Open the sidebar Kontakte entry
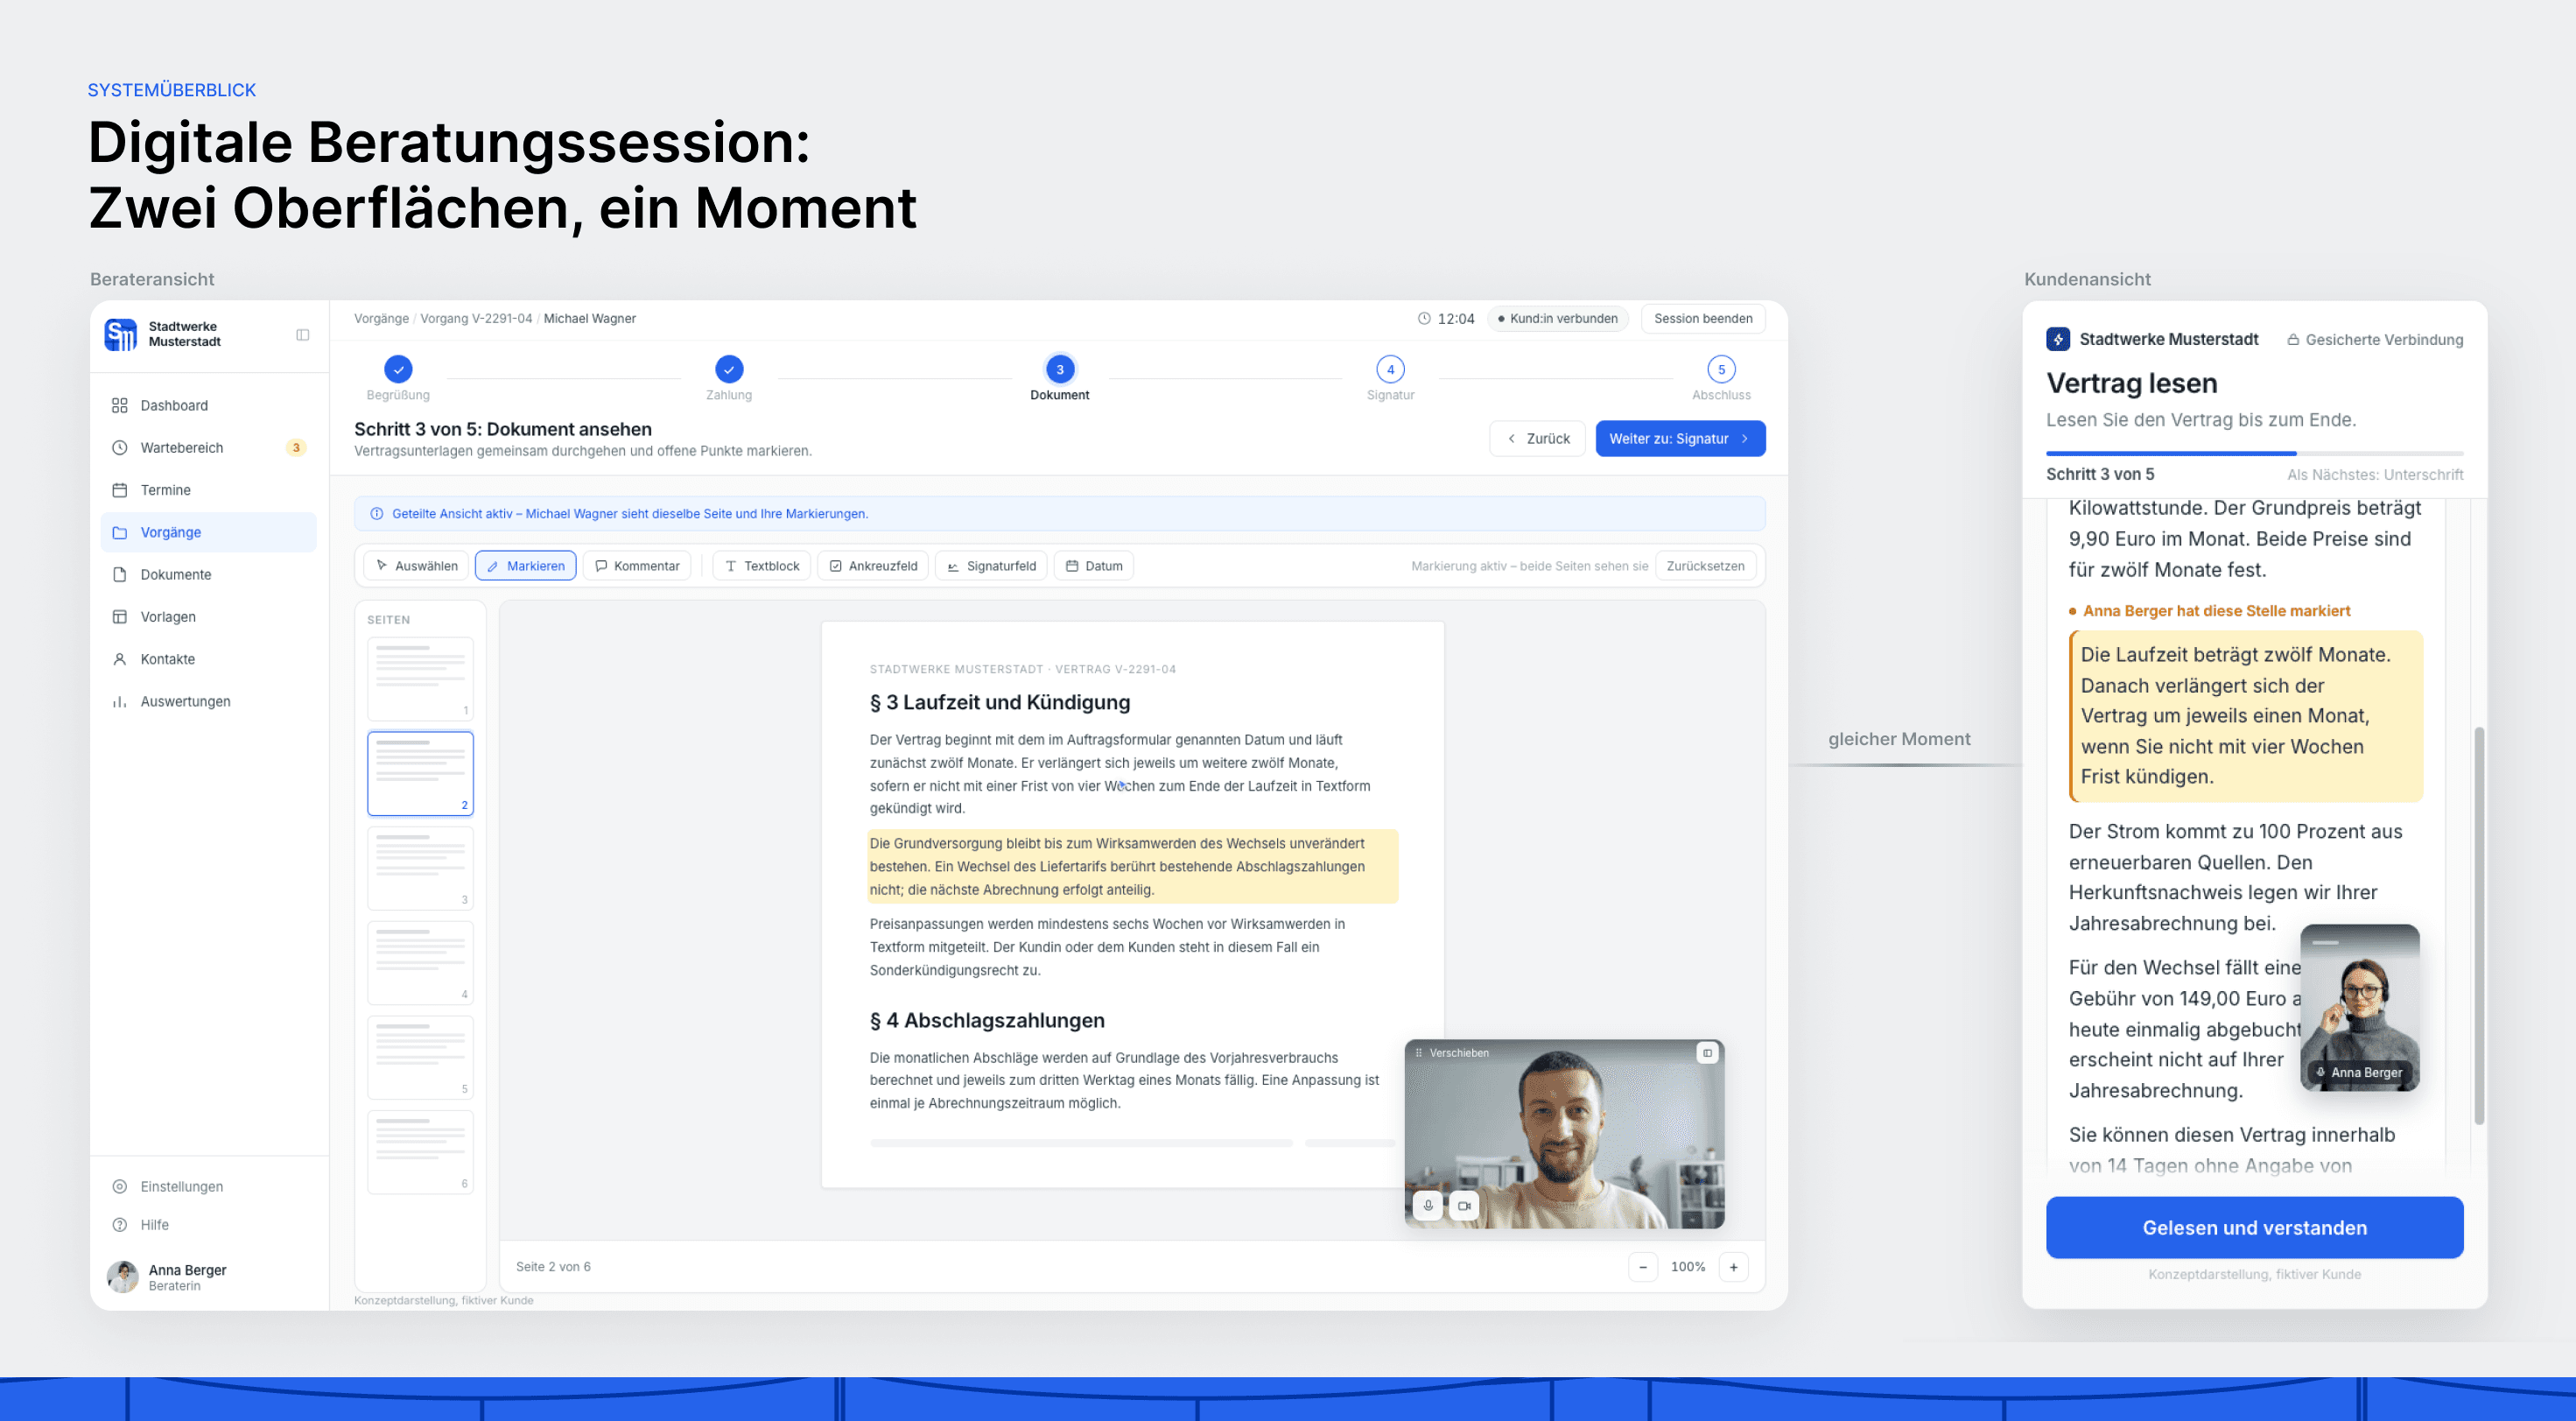The height and width of the screenshot is (1421, 2576). [208, 659]
